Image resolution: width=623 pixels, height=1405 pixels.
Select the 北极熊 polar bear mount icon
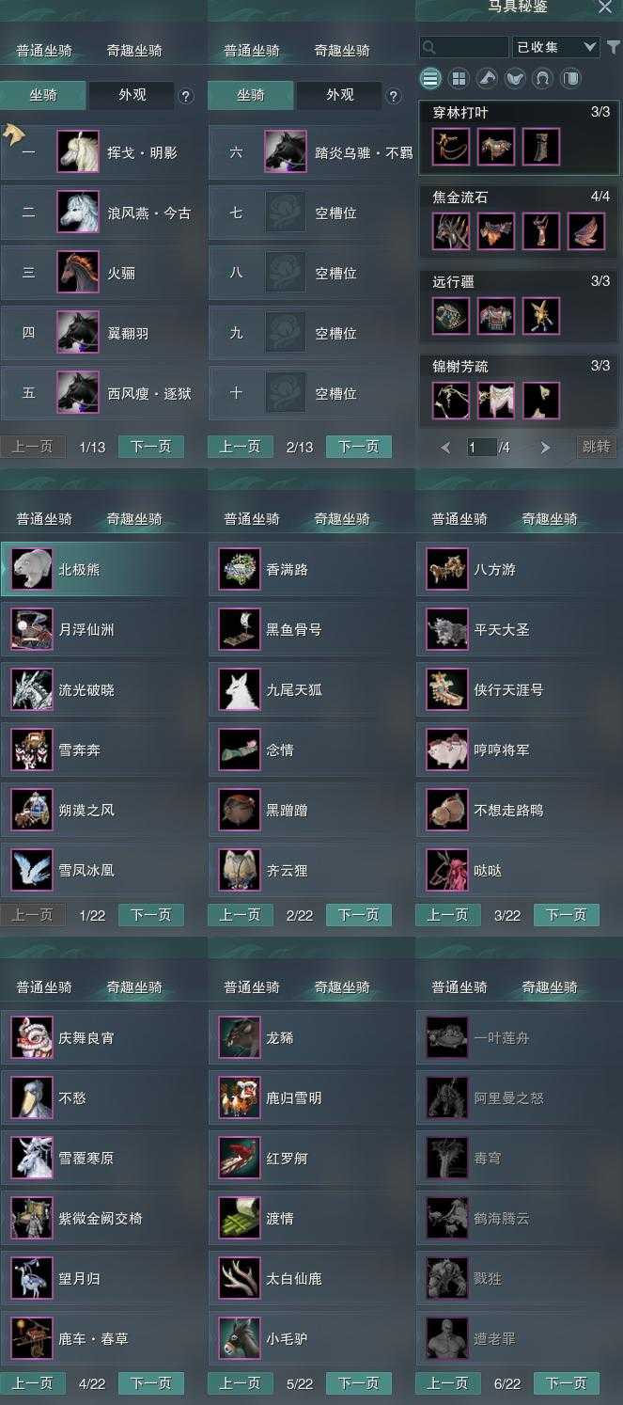click(32, 570)
